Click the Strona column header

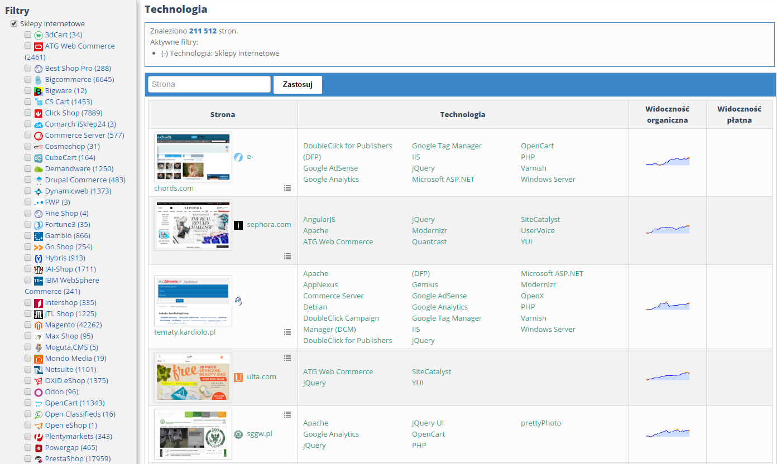pyautogui.click(x=223, y=115)
